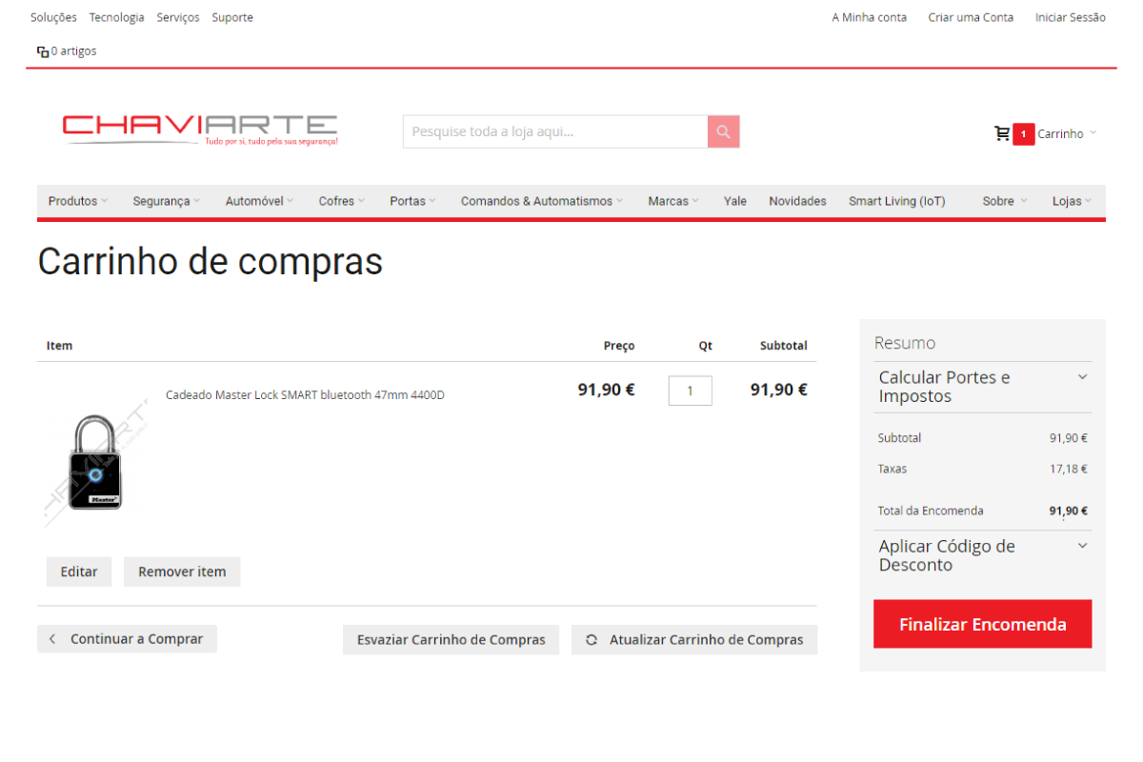Click the Tecnologia top link

click(x=117, y=17)
